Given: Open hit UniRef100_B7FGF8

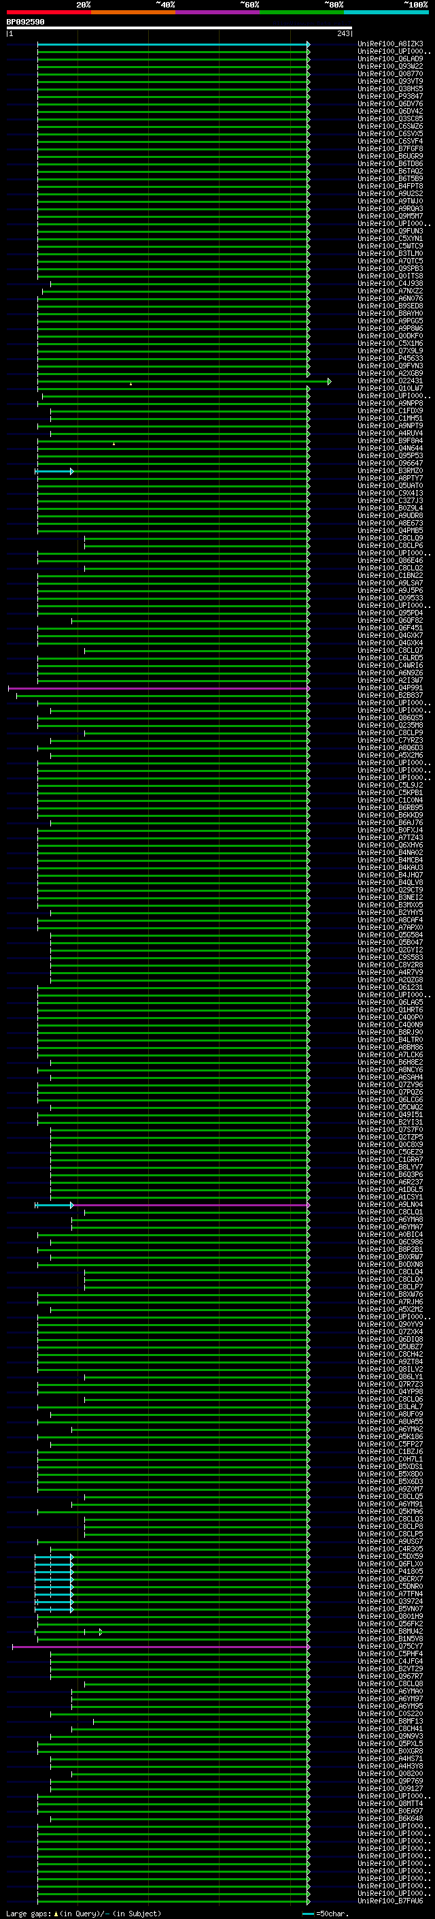Looking at the screenshot, I should point(390,148).
